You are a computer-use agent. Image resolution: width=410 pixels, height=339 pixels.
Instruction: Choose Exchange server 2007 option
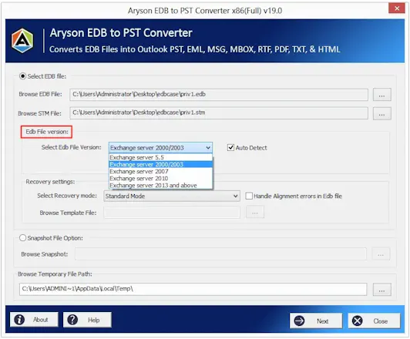tap(160, 172)
